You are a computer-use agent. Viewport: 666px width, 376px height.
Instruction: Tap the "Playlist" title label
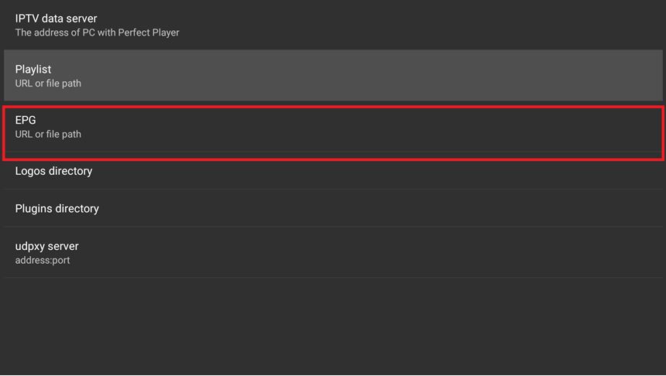[33, 69]
